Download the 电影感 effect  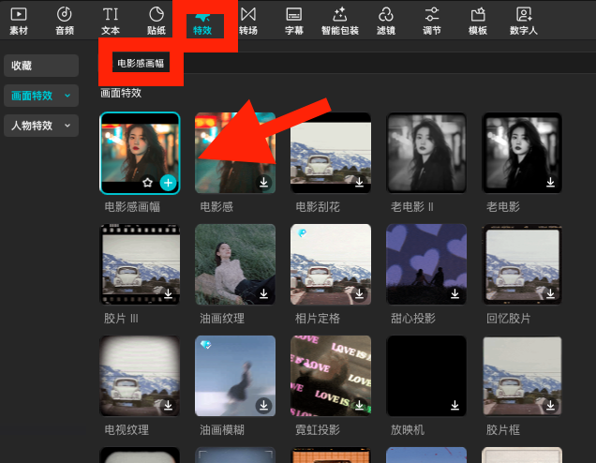tap(263, 183)
